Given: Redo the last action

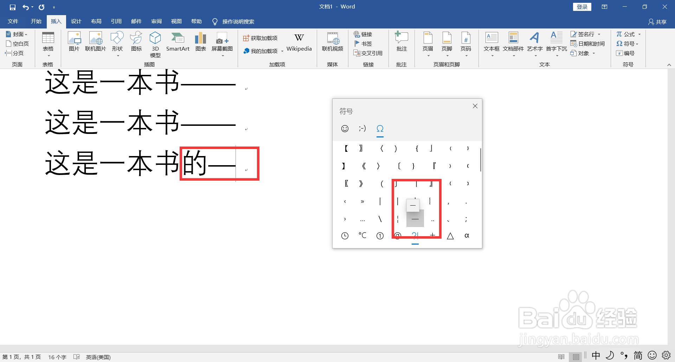Looking at the screenshot, I should [41, 7].
